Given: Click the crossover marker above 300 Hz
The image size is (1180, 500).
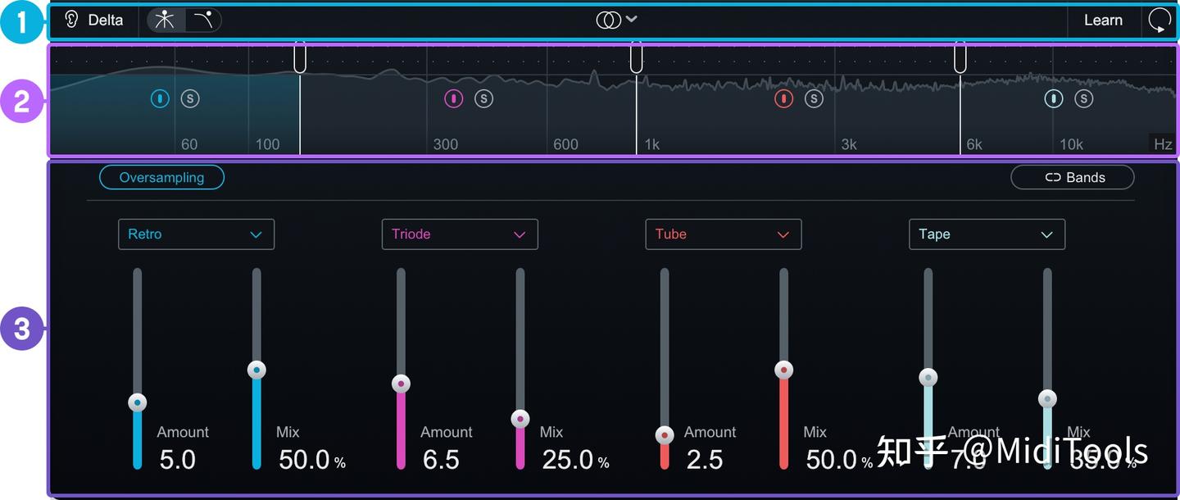Looking at the screenshot, I should point(635,57).
